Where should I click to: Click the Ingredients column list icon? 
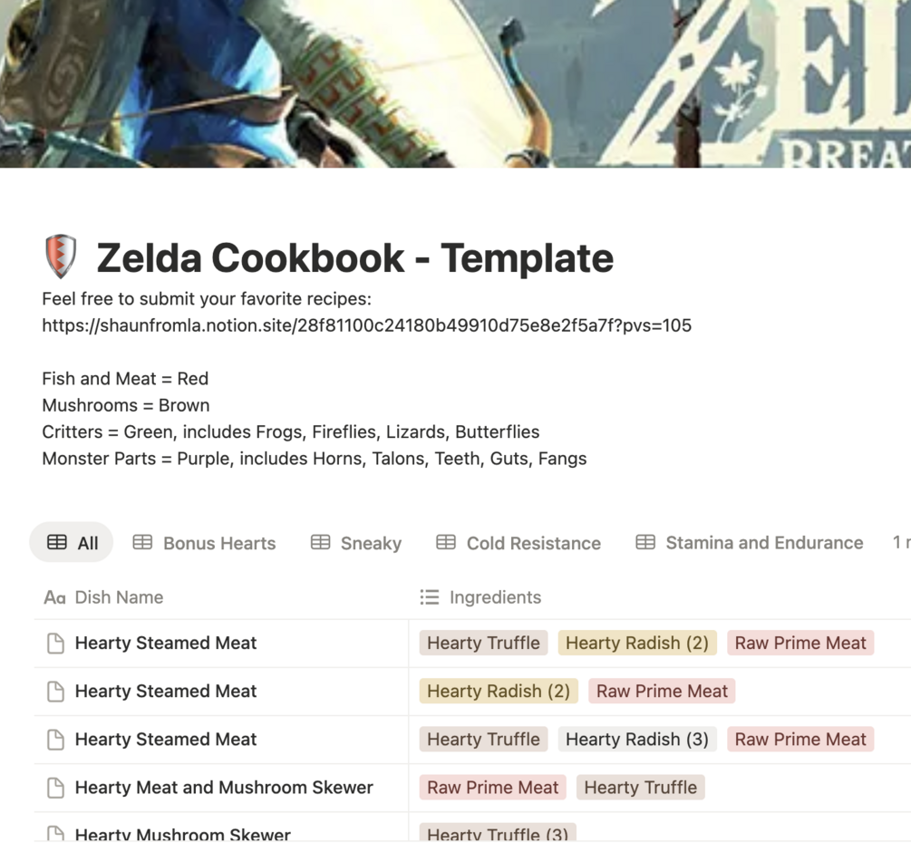pos(430,596)
